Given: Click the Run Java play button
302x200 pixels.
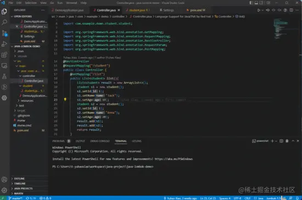Looking at the screenshot, I should click(259, 10).
